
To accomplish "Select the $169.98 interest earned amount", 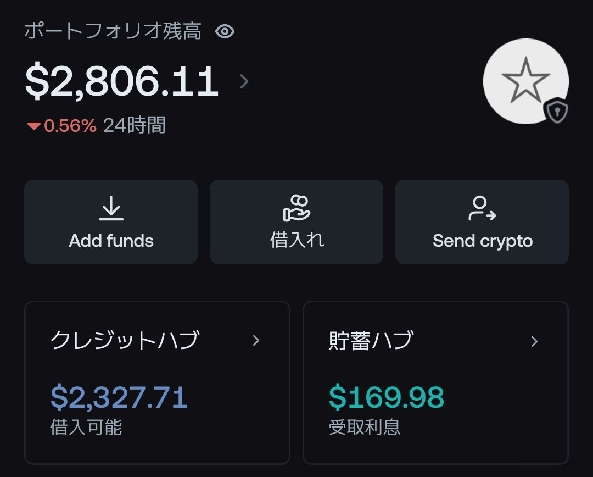I will click(x=386, y=398).
